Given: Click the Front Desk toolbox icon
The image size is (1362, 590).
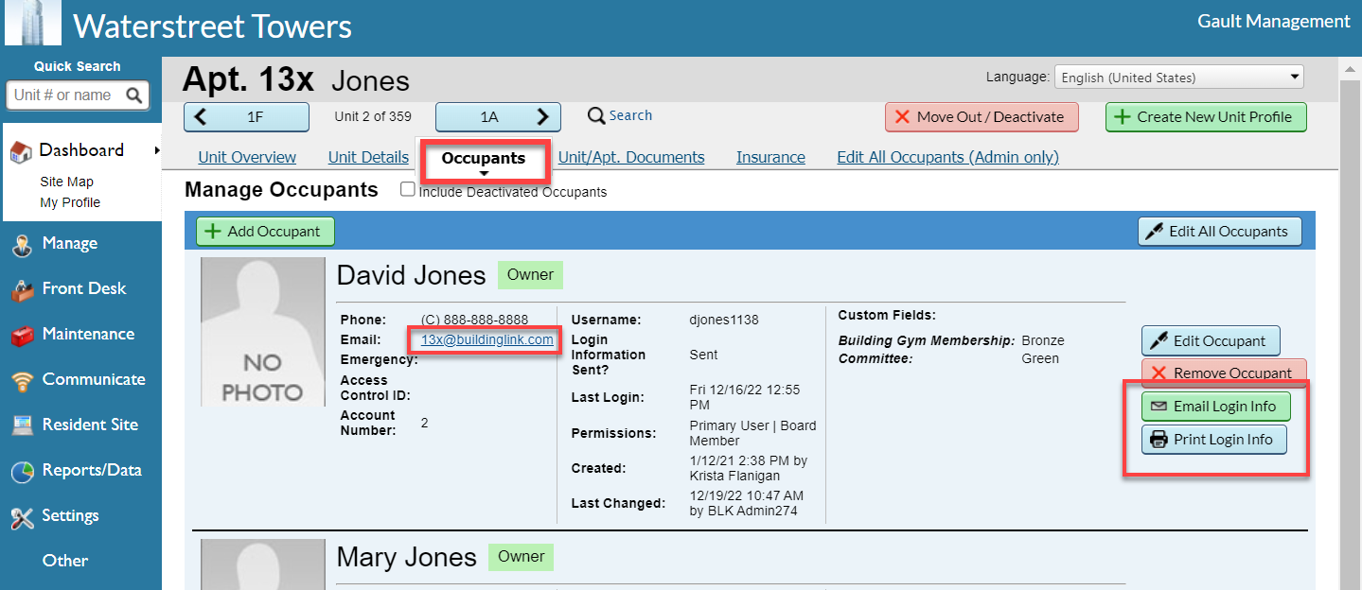Looking at the screenshot, I should (22, 290).
